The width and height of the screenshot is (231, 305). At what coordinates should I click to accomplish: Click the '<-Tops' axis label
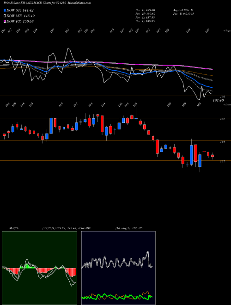(x=227, y=31)
